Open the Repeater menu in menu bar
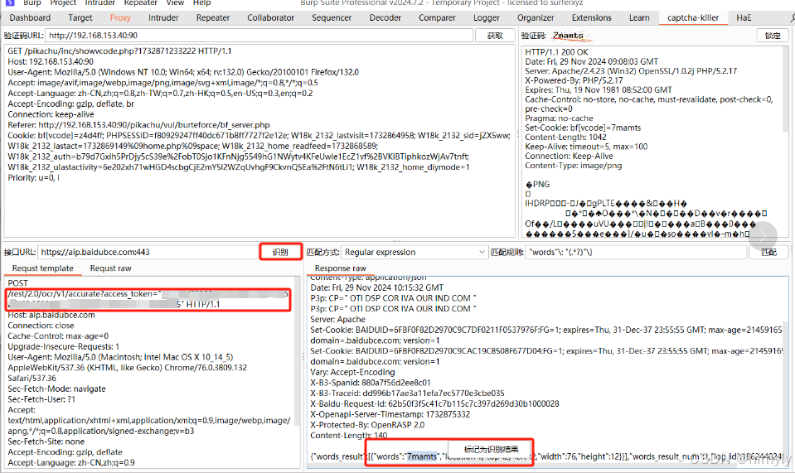This screenshot has width=795, height=473. 140,2
